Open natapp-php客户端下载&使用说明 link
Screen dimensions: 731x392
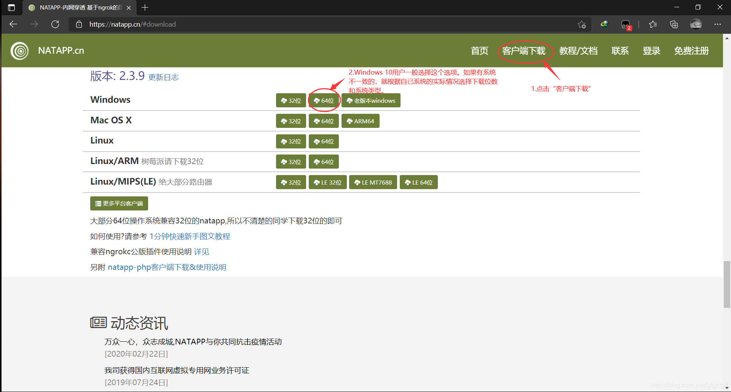pos(167,267)
